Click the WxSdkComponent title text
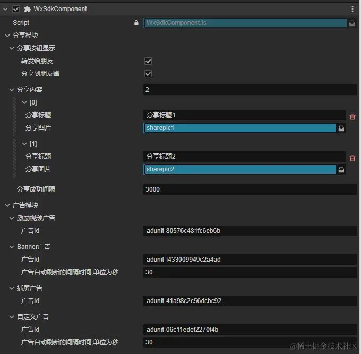This screenshot has width=361, height=354. pyautogui.click(x=60, y=9)
